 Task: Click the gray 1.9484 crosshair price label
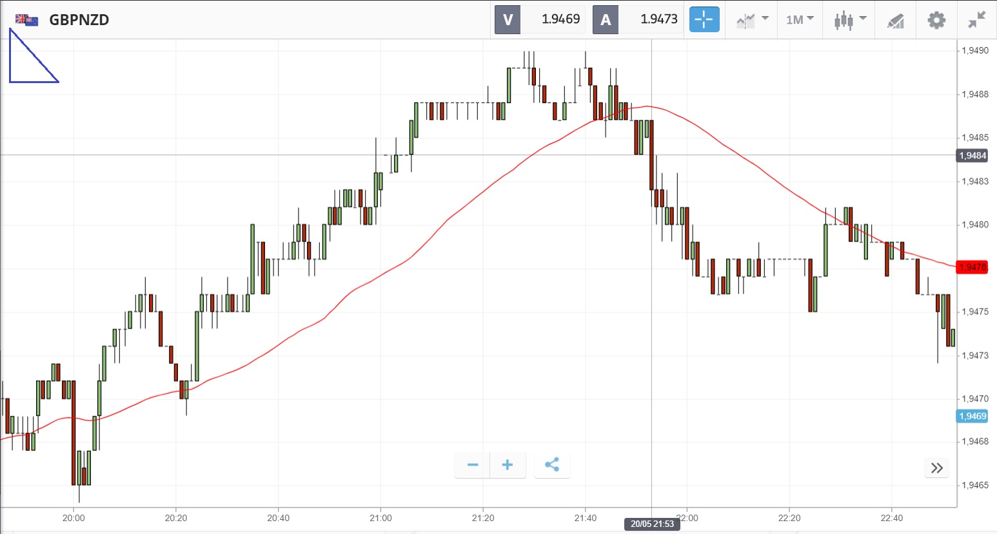pos(972,155)
